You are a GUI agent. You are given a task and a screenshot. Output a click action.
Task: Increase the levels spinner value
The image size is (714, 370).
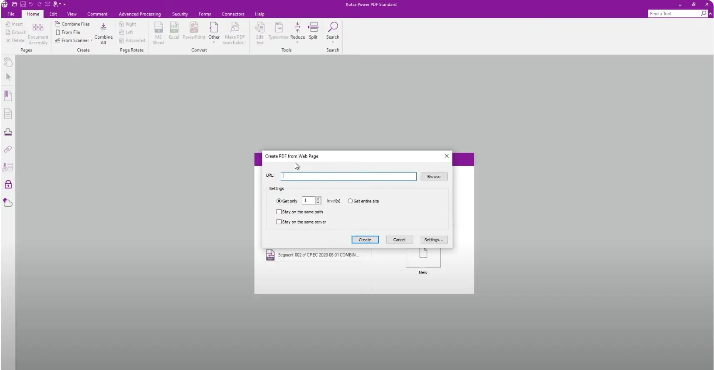[x=318, y=199]
